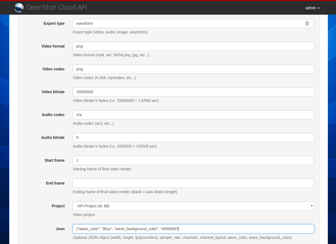
Task: Click into the Video format text field
Action: coord(193,46)
